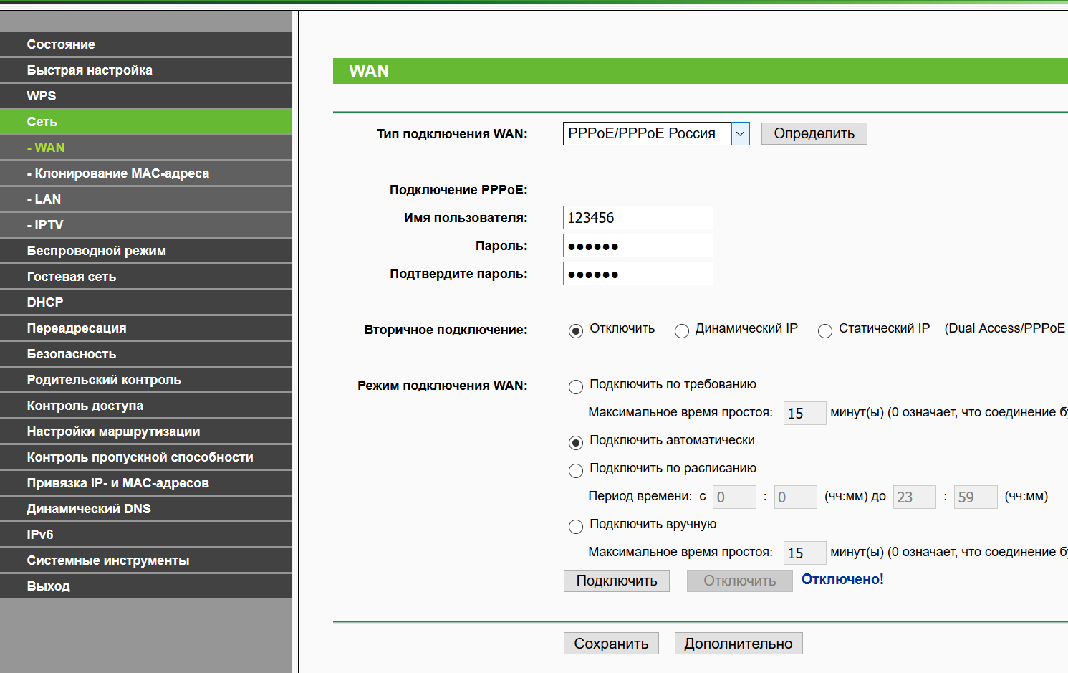Open Гостевая сеть section
Viewport: 1068px width, 673px height.
coord(146,277)
